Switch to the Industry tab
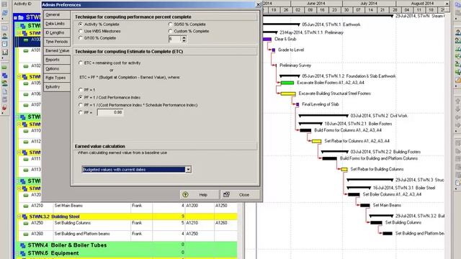 coord(57,87)
